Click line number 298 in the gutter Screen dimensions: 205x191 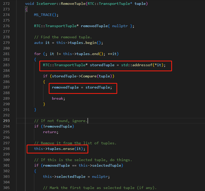[x=6, y=149]
